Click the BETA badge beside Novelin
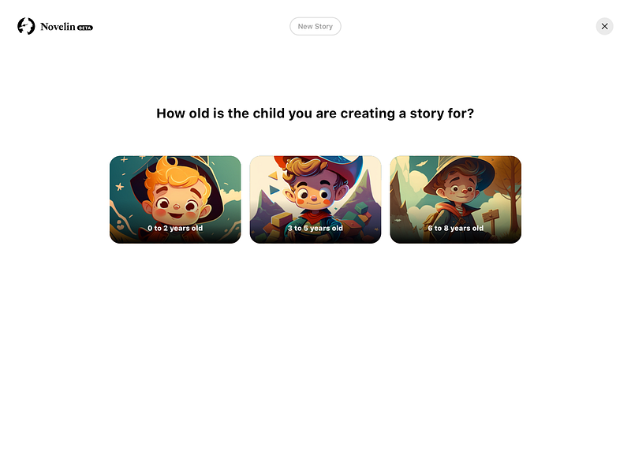Screen dimensions: 631x473 (85, 28)
